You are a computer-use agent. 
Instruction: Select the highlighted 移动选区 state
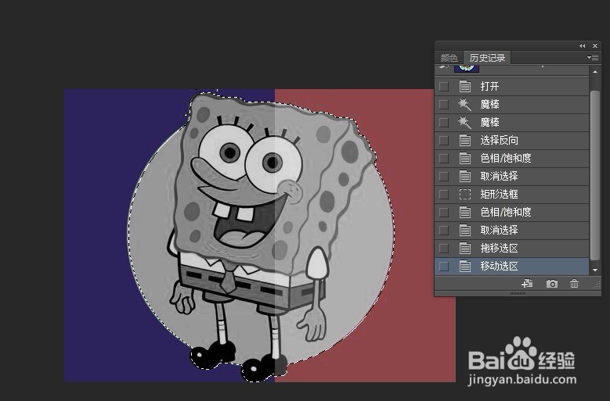[511, 267]
